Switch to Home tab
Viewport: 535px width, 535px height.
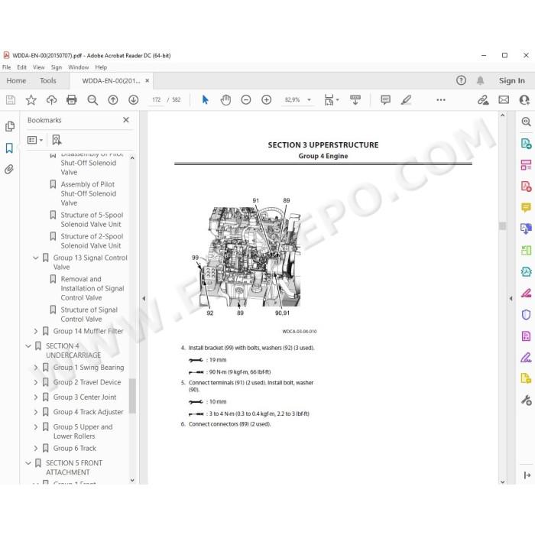pos(16,81)
